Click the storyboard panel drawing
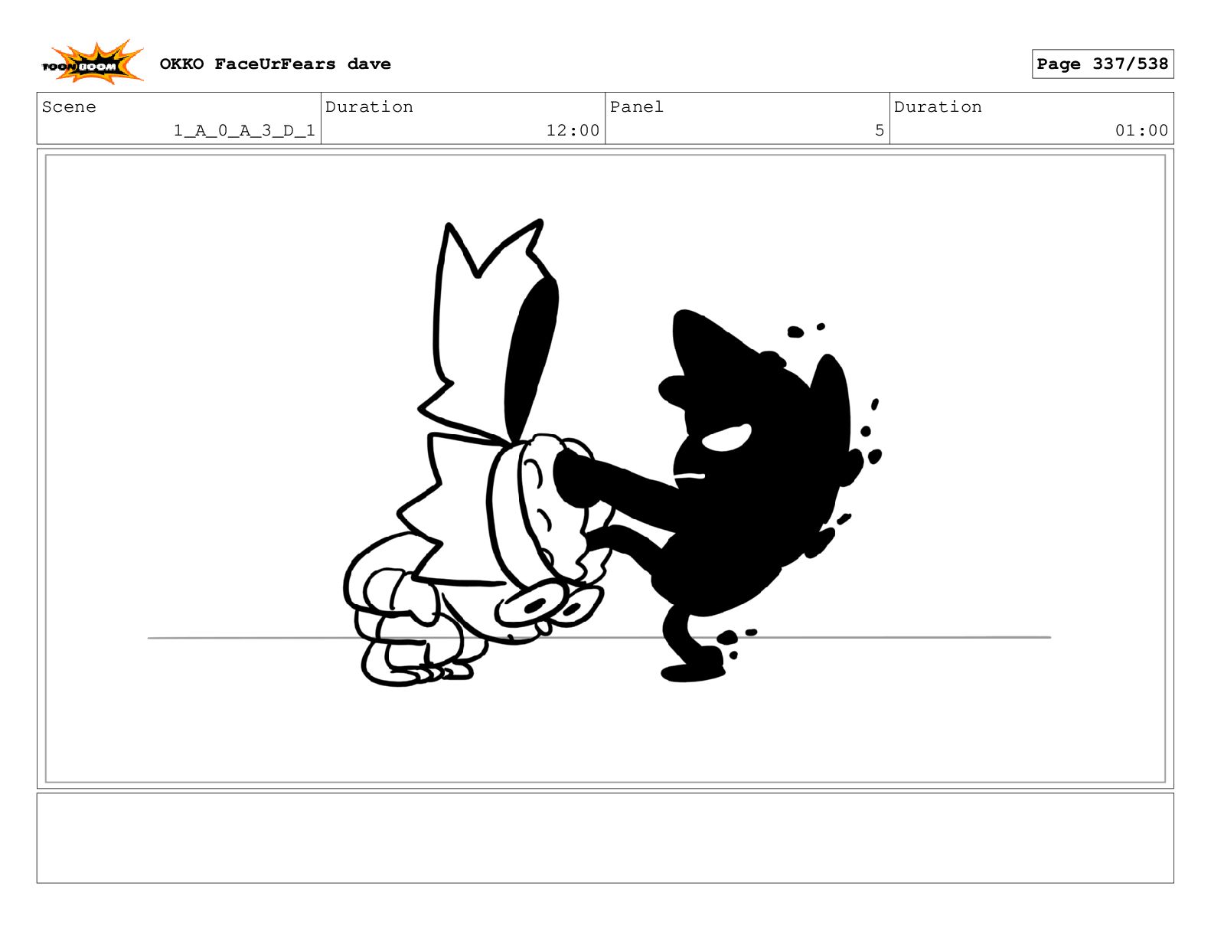This screenshot has width=1211, height=938. [605, 469]
